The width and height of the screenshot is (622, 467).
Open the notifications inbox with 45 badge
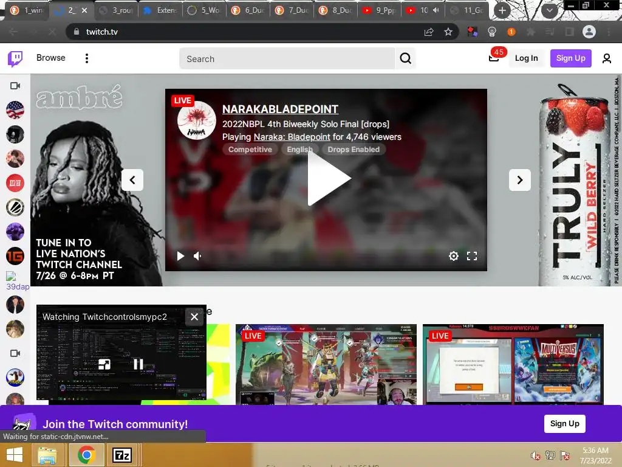click(x=494, y=58)
